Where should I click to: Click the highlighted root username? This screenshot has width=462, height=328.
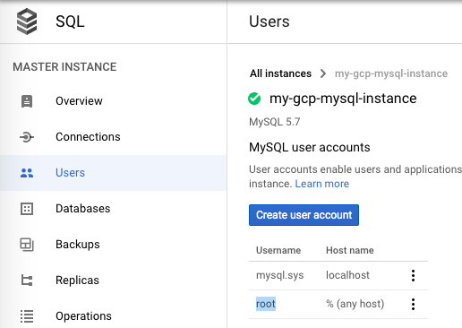tap(266, 304)
